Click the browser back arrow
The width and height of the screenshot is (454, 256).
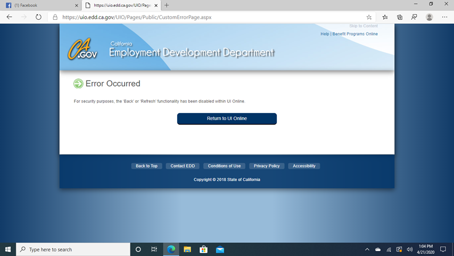9,17
